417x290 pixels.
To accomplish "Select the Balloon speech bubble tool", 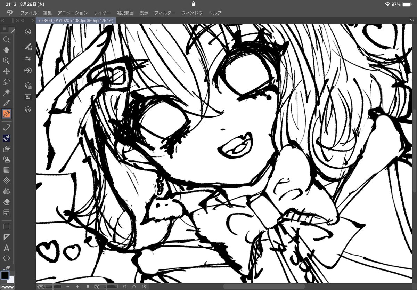I will [6, 258].
